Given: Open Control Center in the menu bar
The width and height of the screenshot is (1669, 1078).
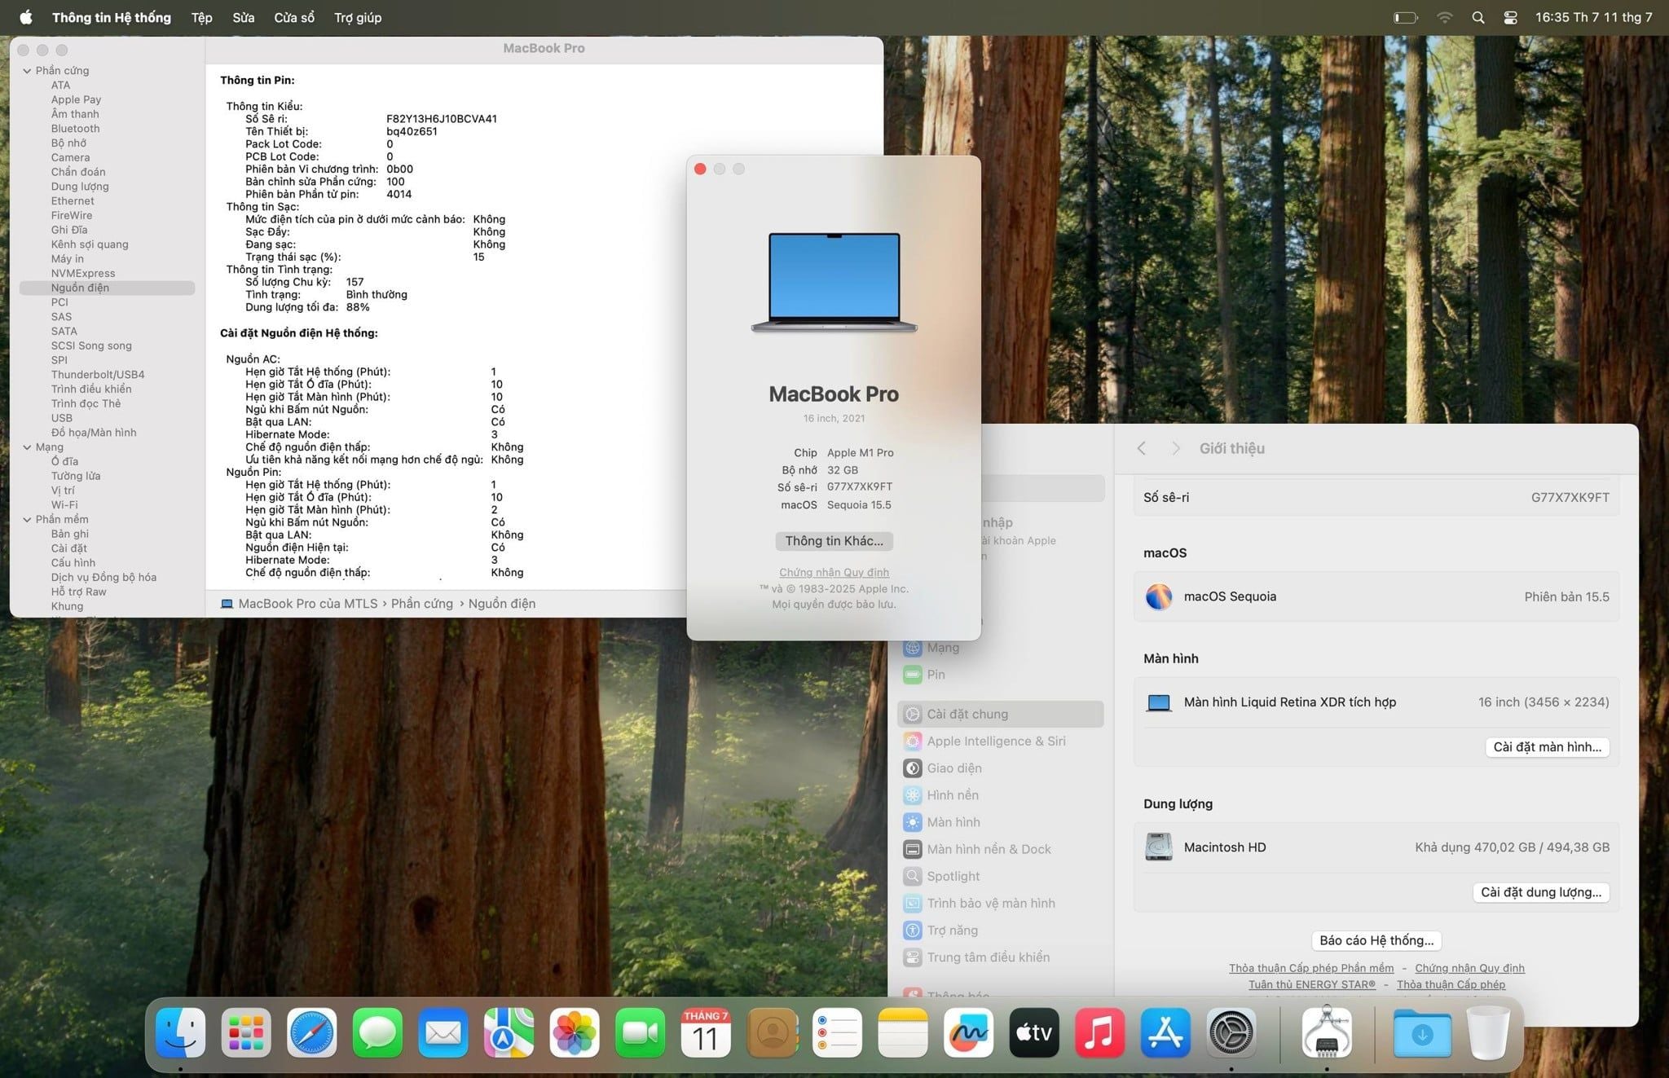Looking at the screenshot, I should pyautogui.click(x=1510, y=17).
